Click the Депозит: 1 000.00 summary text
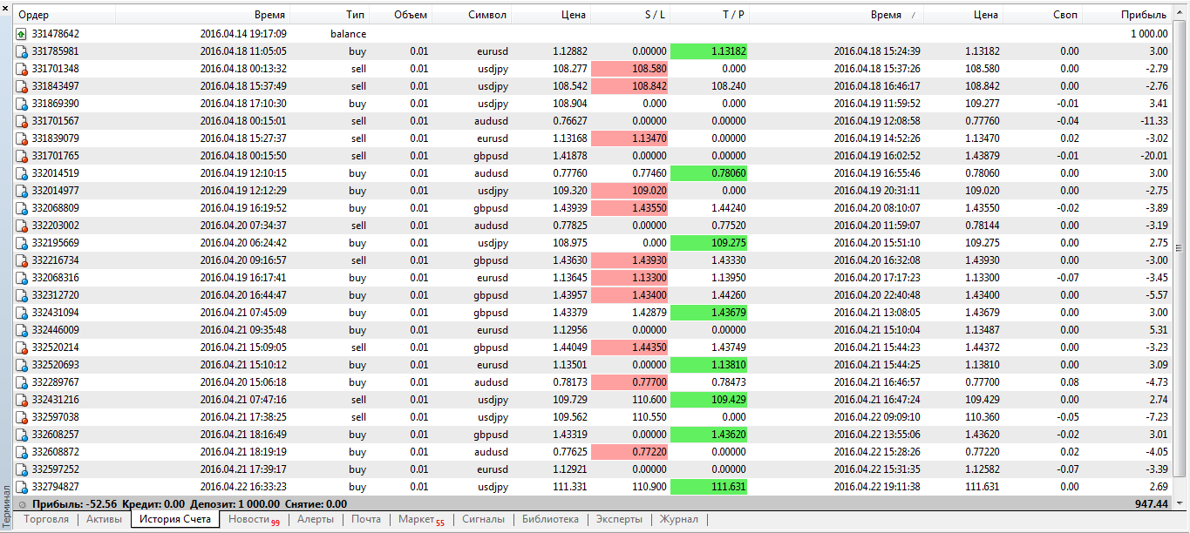 [x=236, y=504]
